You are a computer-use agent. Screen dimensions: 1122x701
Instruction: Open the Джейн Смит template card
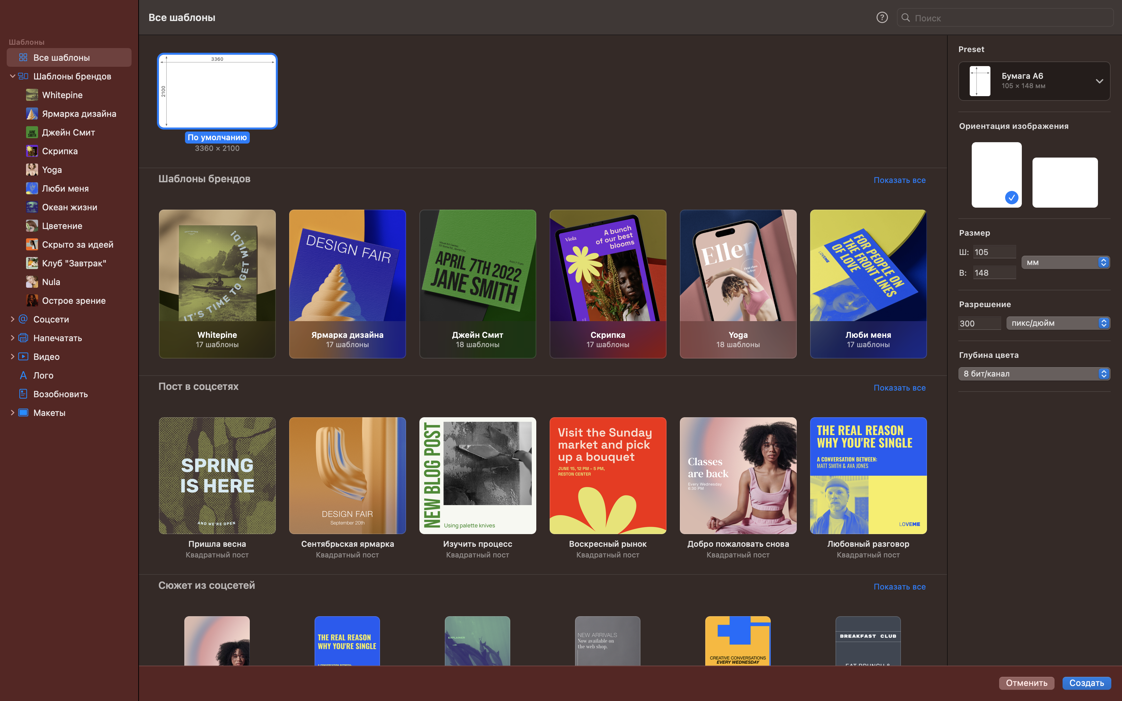pos(478,284)
